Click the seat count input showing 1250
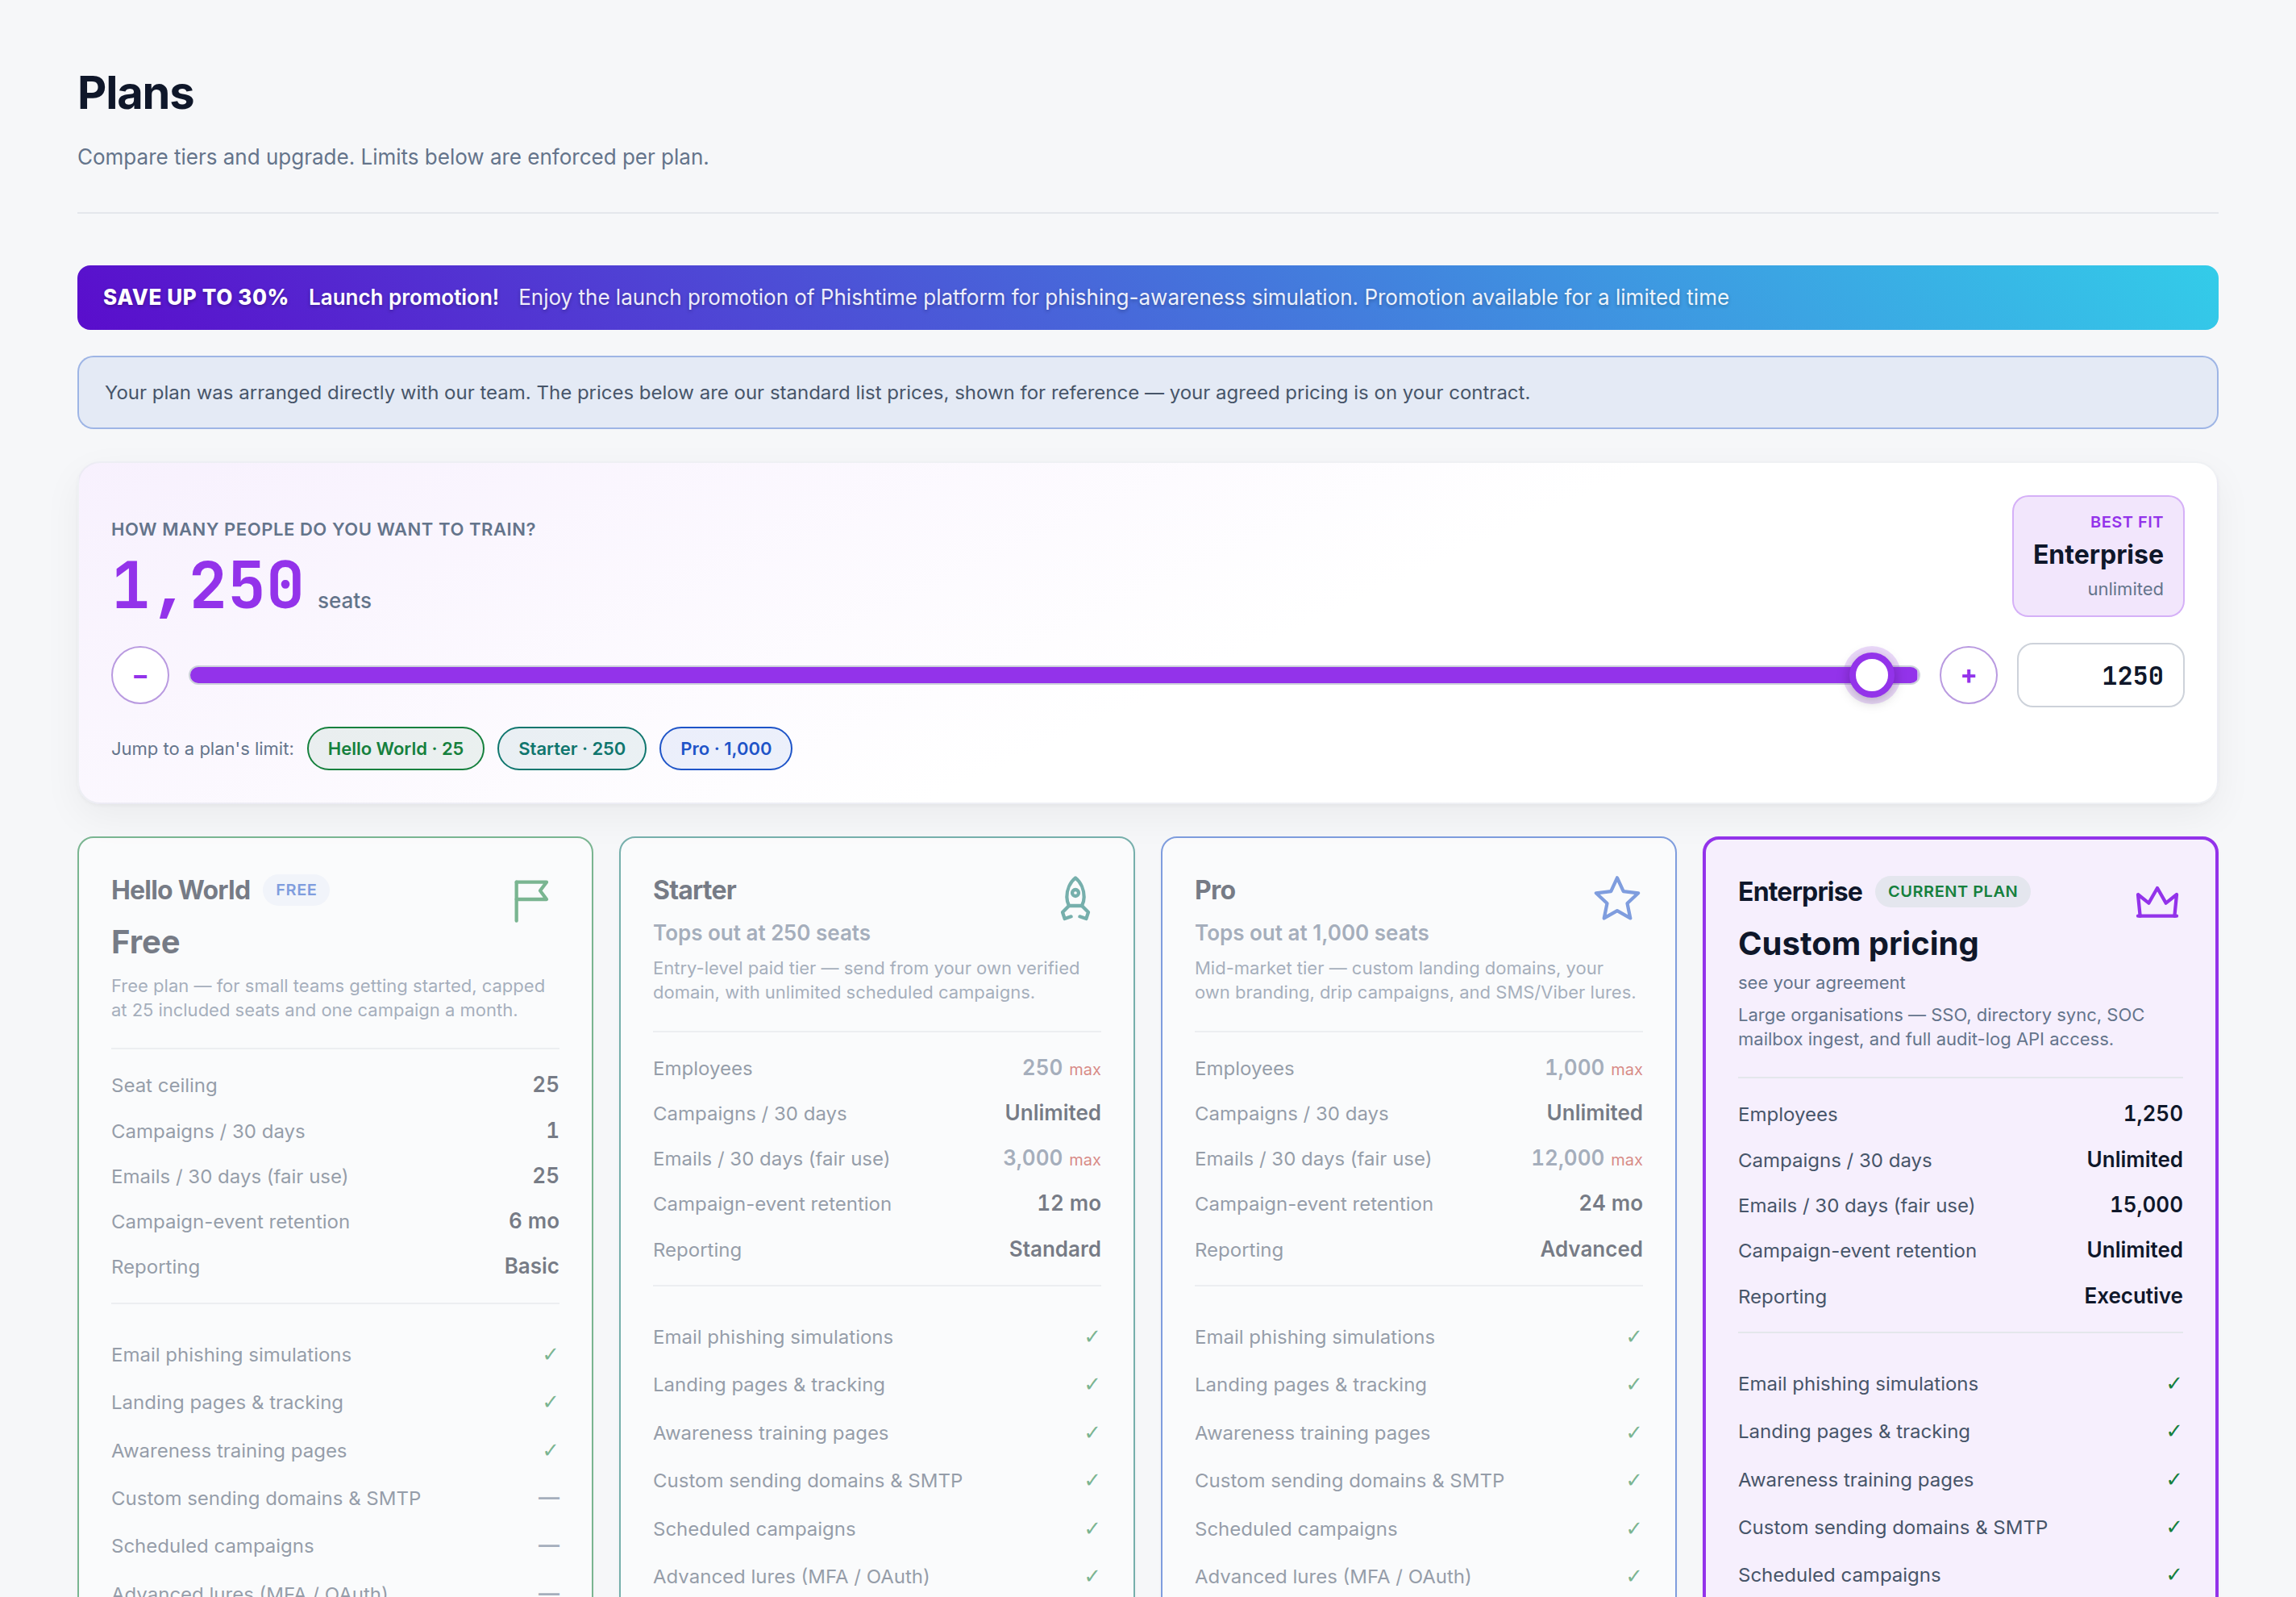The image size is (2296, 1597). pos(2100,675)
